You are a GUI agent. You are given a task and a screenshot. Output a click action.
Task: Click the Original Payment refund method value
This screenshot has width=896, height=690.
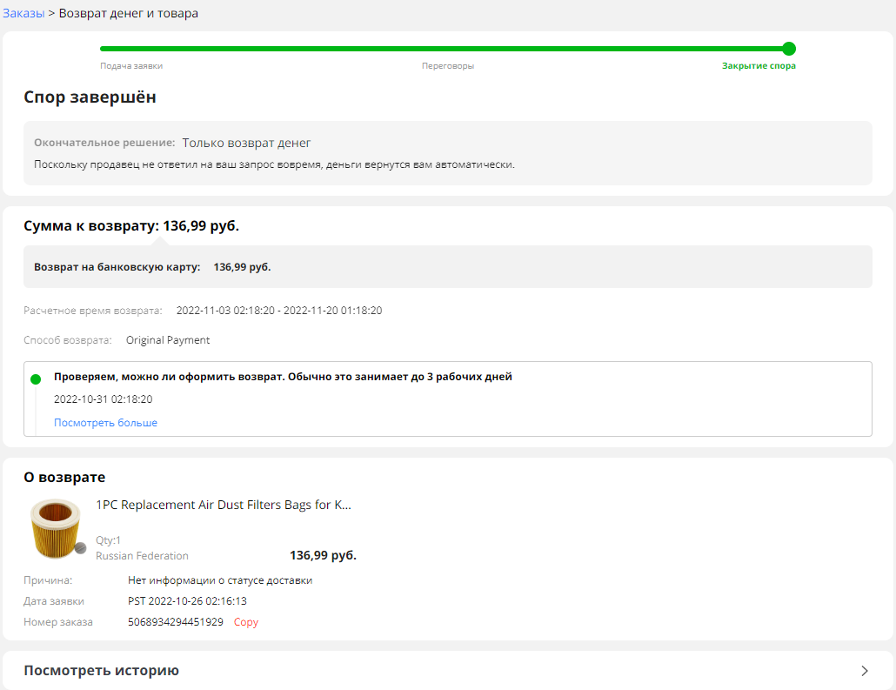(x=168, y=340)
